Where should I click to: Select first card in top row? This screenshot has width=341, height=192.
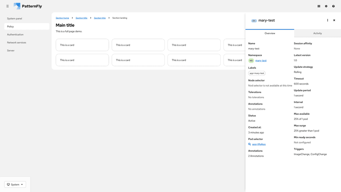pyautogui.click(x=82, y=45)
